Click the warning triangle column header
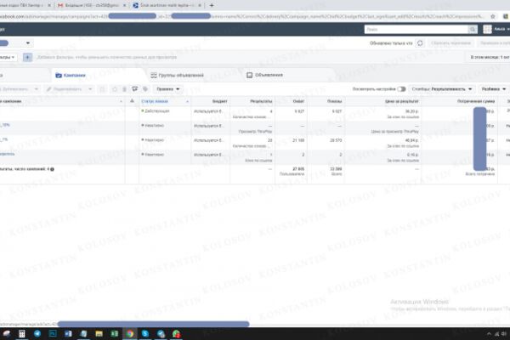The height and width of the screenshot is (340, 510). (132, 101)
